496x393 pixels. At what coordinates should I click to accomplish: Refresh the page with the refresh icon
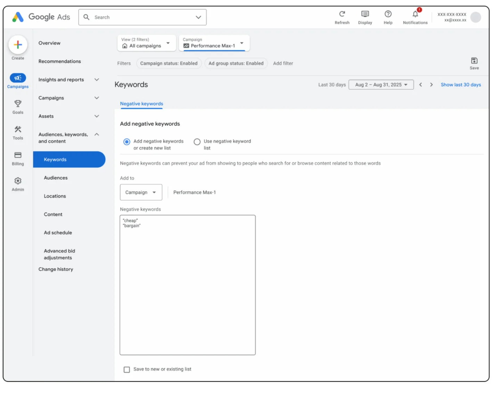[x=342, y=14]
